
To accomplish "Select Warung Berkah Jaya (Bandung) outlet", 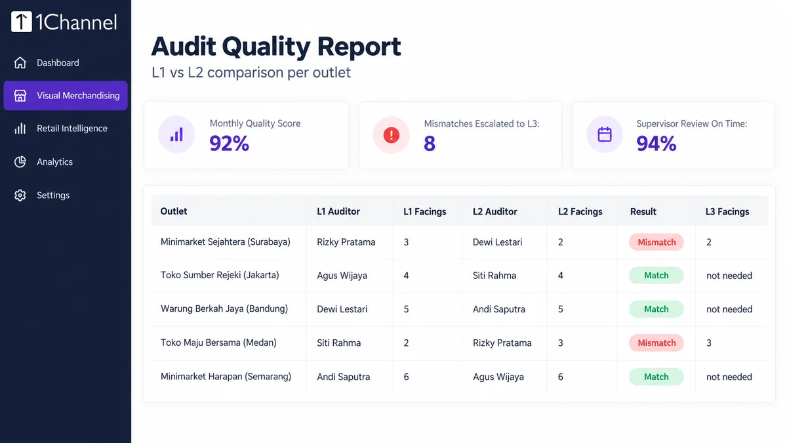I will pyautogui.click(x=224, y=309).
